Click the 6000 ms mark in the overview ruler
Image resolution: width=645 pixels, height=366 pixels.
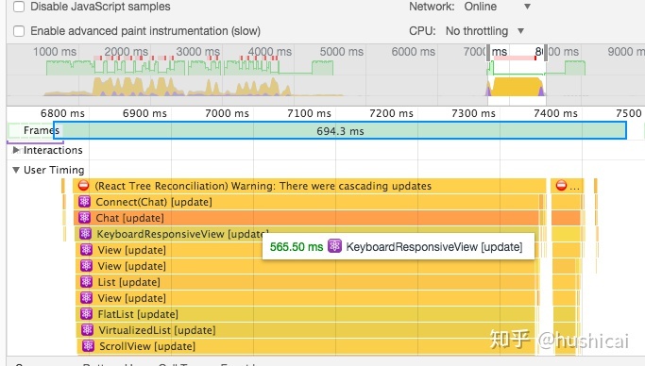tap(413, 52)
